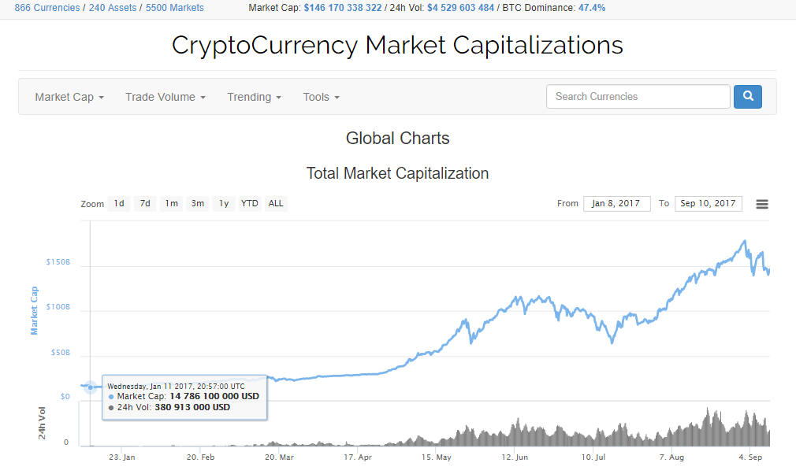The image size is (796, 474).
Task: Open the 240 Assets link
Action: [113, 8]
